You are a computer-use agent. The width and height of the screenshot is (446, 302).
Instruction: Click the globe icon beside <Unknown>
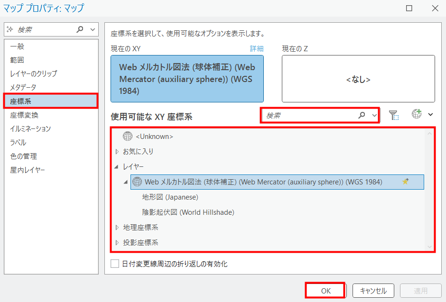point(128,137)
